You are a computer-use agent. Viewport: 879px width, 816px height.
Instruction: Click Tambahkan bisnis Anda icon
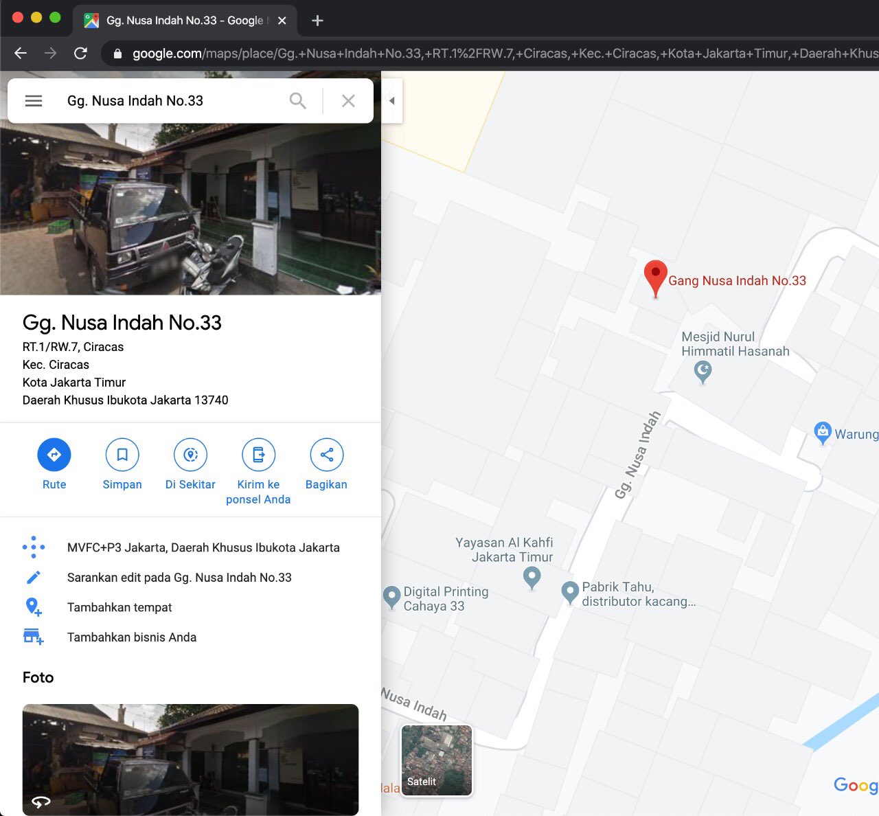click(x=33, y=637)
